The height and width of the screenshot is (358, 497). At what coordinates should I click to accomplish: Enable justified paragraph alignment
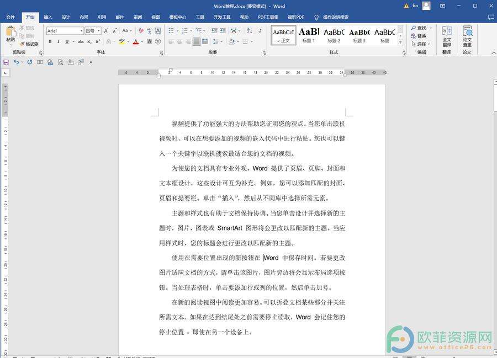point(197,41)
